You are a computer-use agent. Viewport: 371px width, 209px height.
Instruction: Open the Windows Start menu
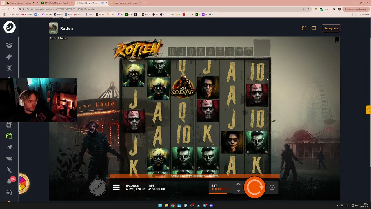[160, 206]
